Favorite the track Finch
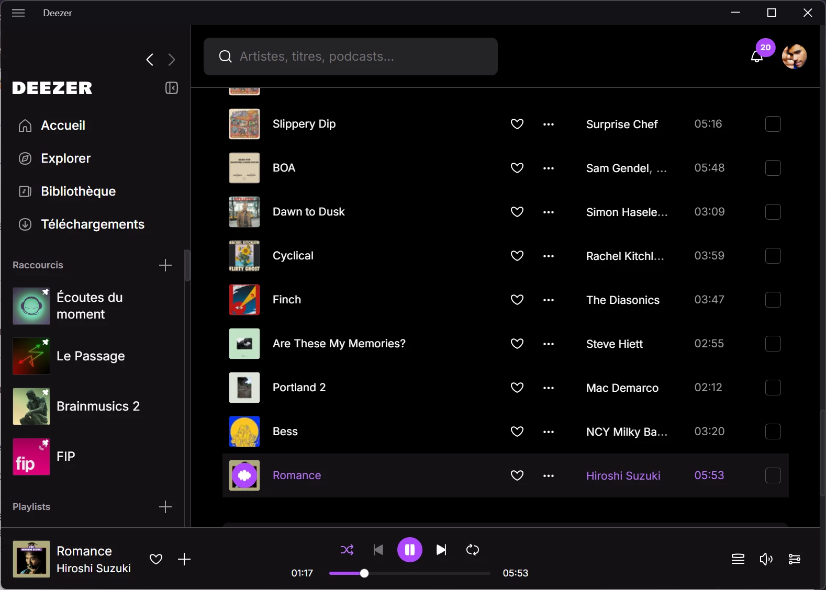 pyautogui.click(x=517, y=300)
